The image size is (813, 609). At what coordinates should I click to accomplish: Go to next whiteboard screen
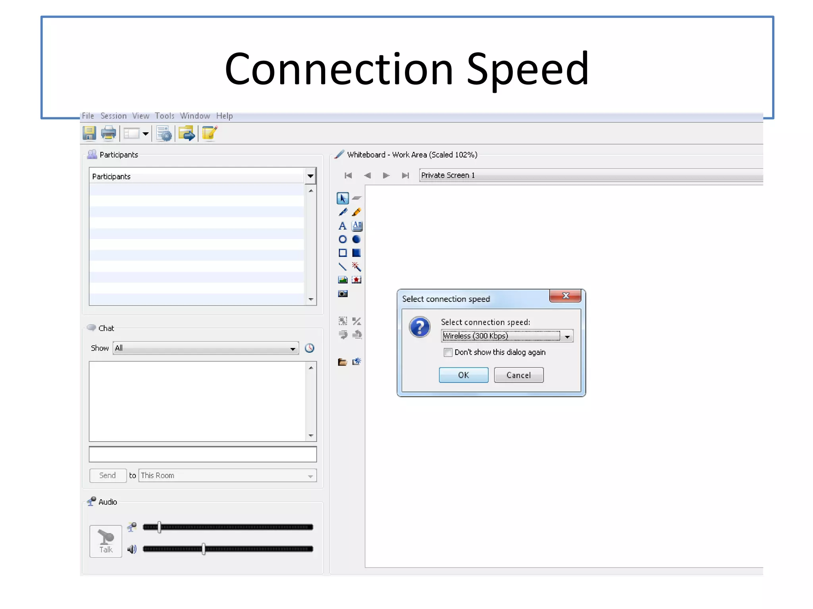(x=386, y=176)
